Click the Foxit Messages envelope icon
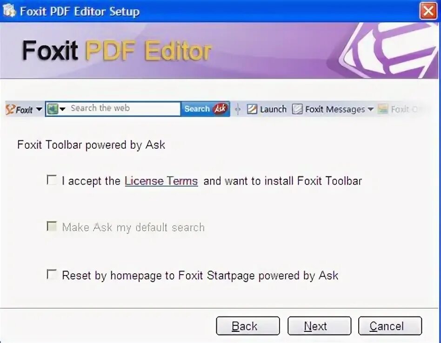 click(x=297, y=109)
